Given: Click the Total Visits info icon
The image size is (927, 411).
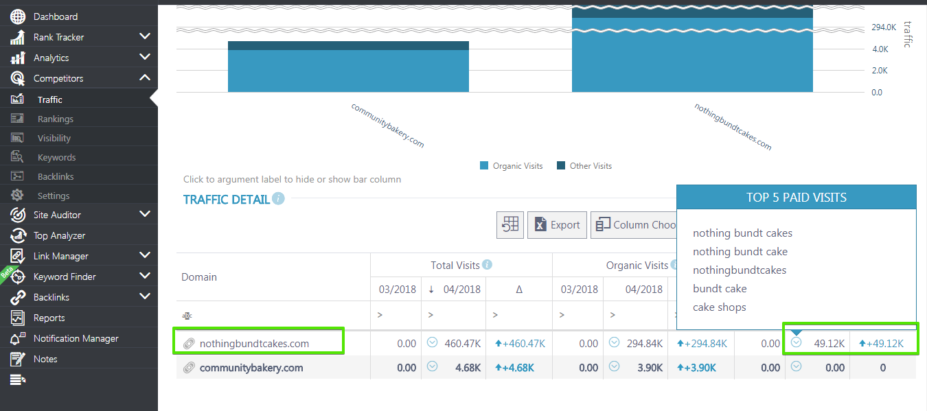Looking at the screenshot, I should [487, 265].
